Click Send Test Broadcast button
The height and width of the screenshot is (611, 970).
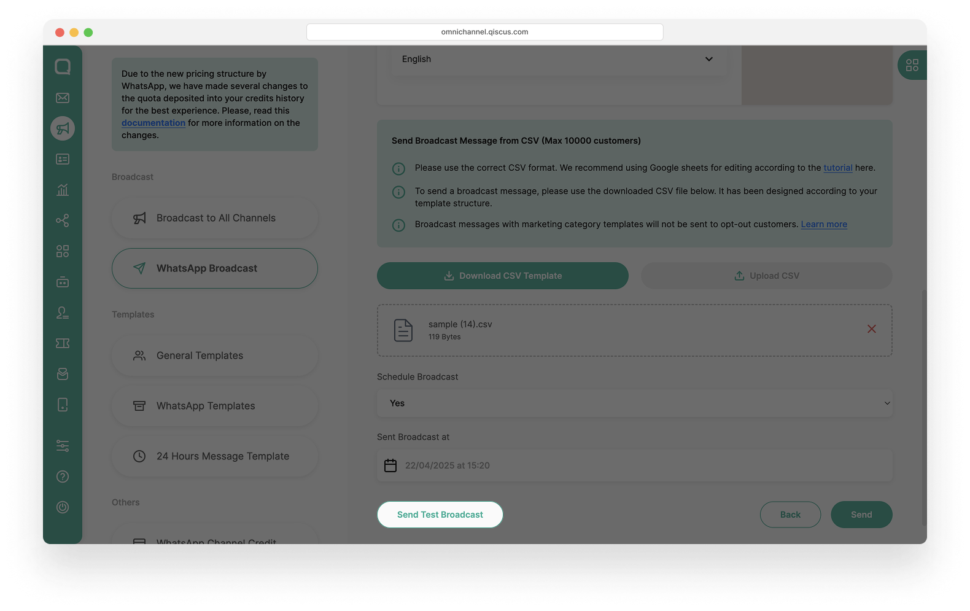440,515
